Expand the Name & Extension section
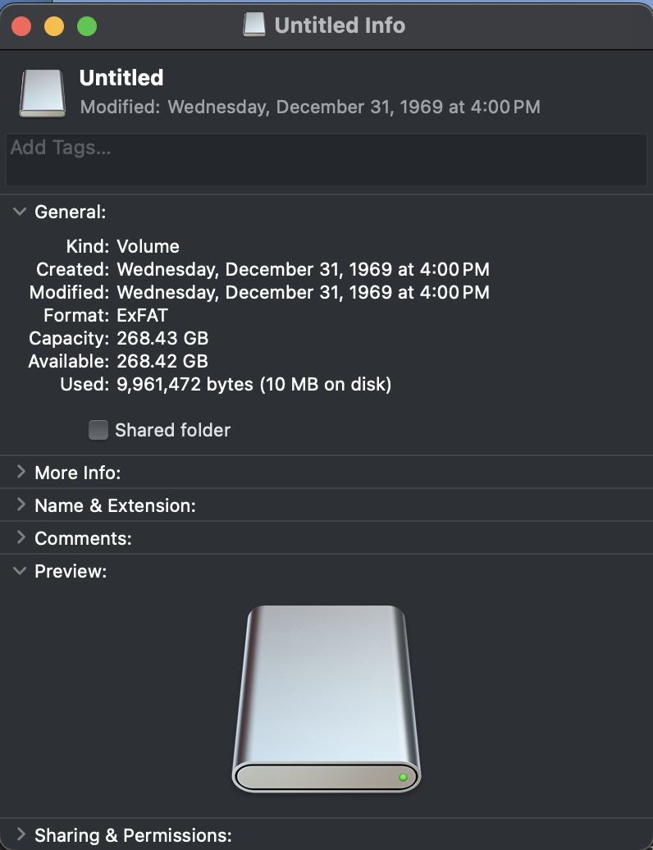The width and height of the screenshot is (653, 850). click(21, 505)
